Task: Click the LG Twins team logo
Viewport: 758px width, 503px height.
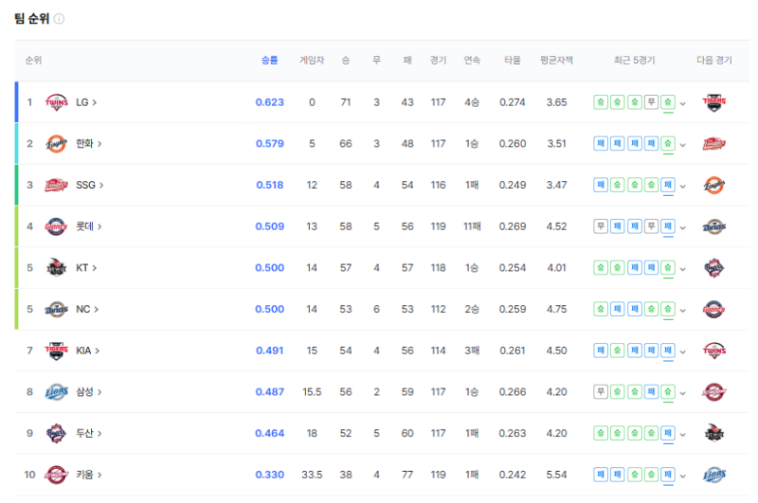Action: pyautogui.click(x=56, y=102)
